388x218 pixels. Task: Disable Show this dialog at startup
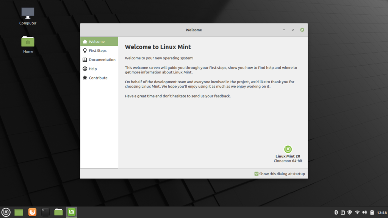tap(257, 174)
